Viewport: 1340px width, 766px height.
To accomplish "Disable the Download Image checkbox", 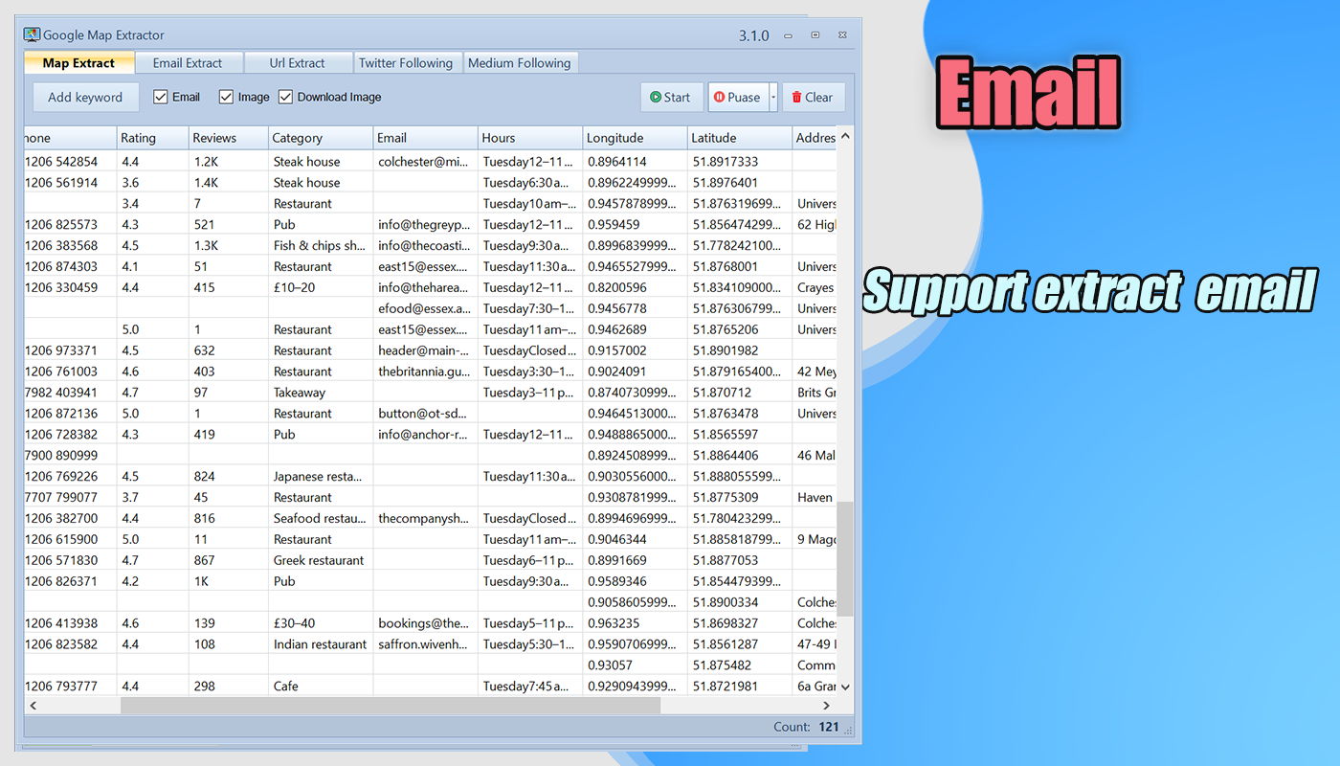I will coord(286,97).
